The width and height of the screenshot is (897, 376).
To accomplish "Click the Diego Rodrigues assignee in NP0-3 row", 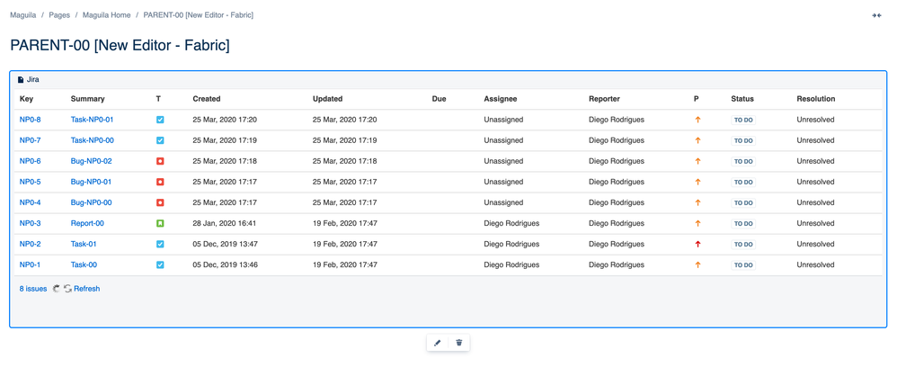I will (511, 223).
